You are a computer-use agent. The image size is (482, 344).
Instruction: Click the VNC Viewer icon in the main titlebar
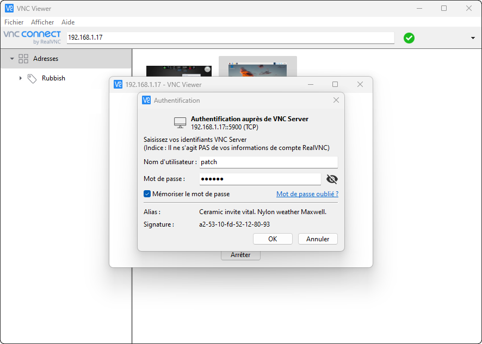[9, 8]
